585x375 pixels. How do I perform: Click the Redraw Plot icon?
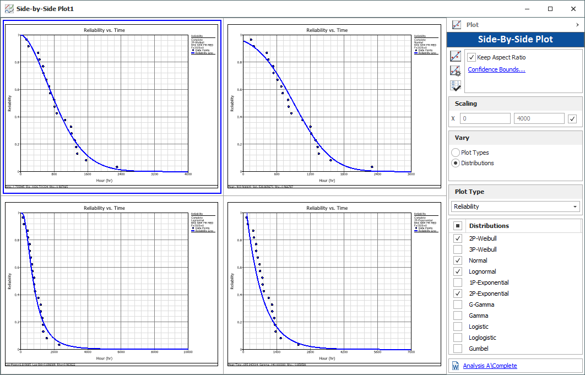456,56
